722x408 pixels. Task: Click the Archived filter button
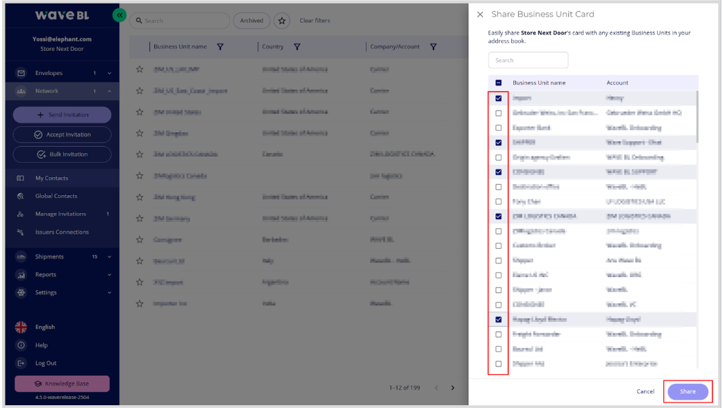click(x=251, y=21)
